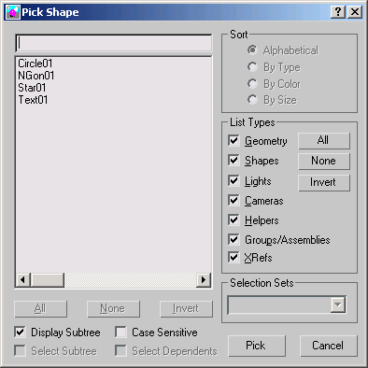Image resolution: width=368 pixels, height=368 pixels.
Task: Click the List Types Invert button
Action: pos(324,182)
